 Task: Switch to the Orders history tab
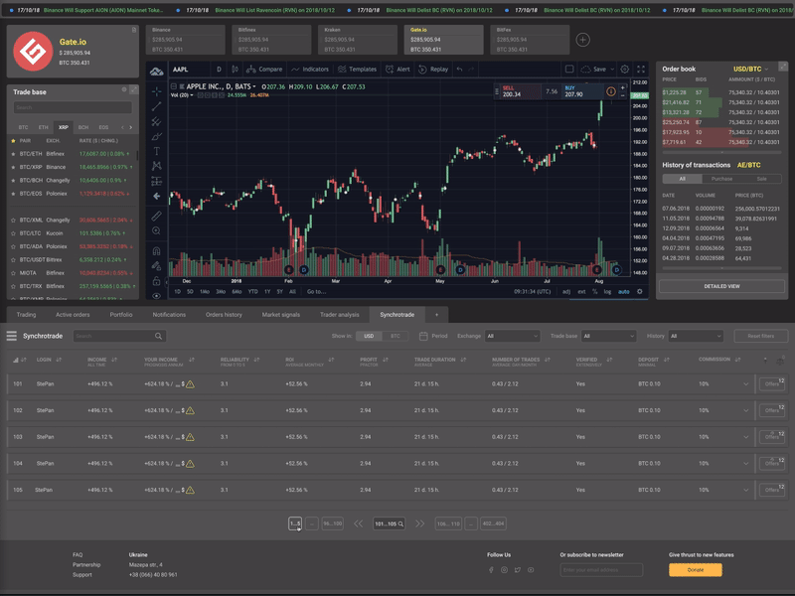click(226, 314)
